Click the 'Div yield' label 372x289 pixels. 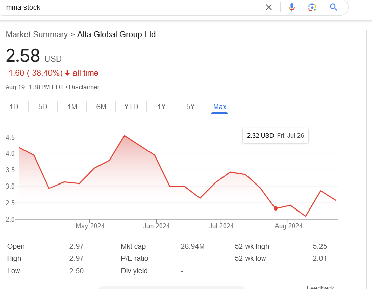click(134, 271)
